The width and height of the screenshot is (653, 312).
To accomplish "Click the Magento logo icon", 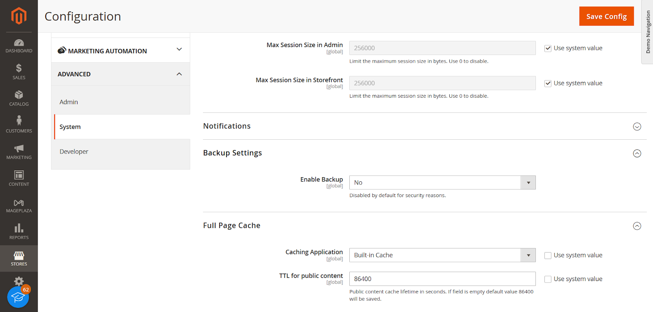I will pos(19,16).
